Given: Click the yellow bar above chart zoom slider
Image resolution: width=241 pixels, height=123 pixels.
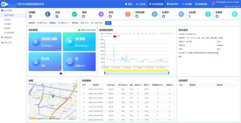Looking at the screenshot, I should pyautogui.click(x=136, y=70).
